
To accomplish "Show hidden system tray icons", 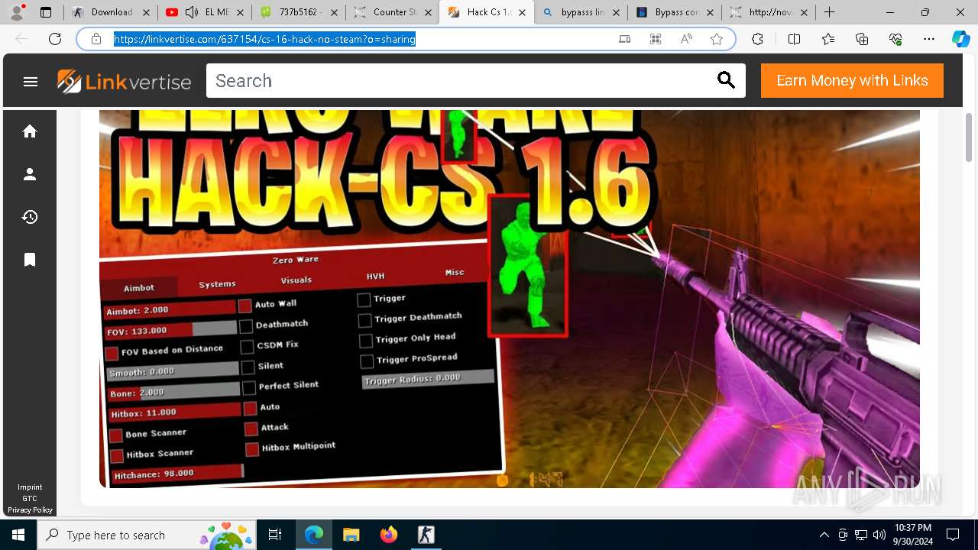I will point(824,535).
